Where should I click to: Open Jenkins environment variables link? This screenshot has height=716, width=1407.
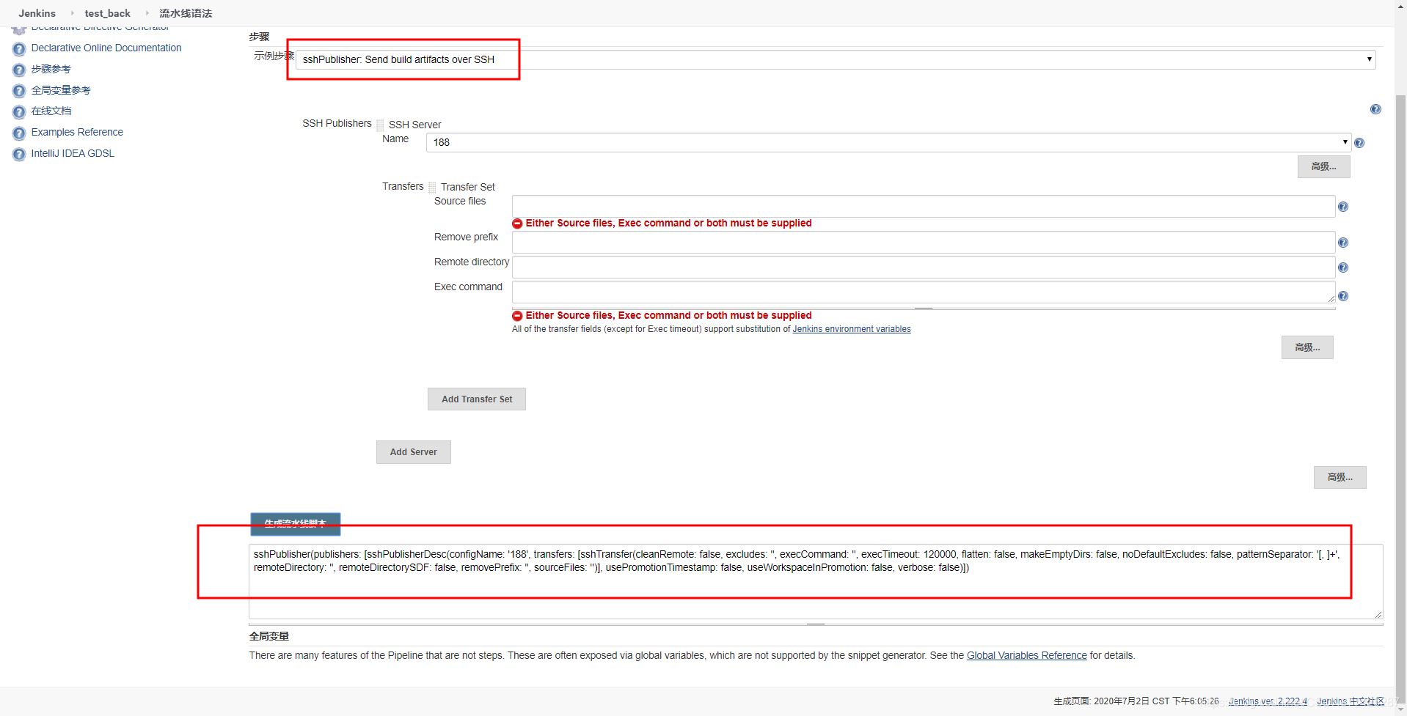pos(851,329)
